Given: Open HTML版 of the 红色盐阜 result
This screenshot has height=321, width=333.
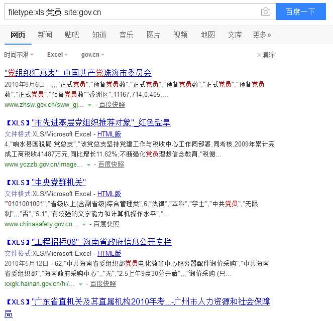Looking at the screenshot, I should pos(109,134).
